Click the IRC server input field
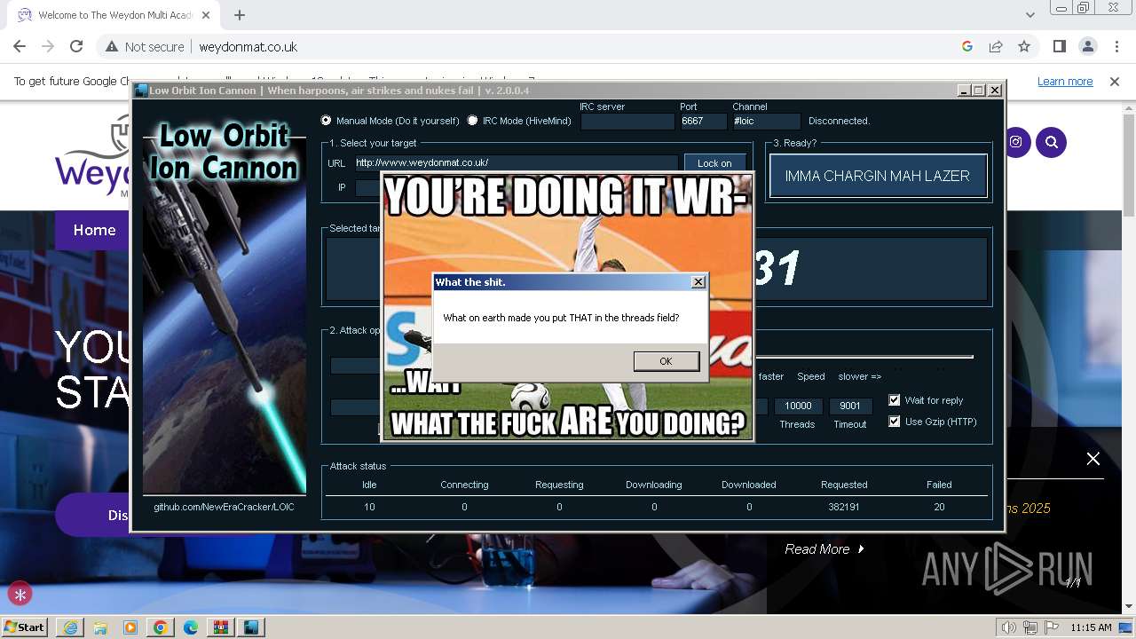Screen dimensions: 1136x639 coord(627,122)
